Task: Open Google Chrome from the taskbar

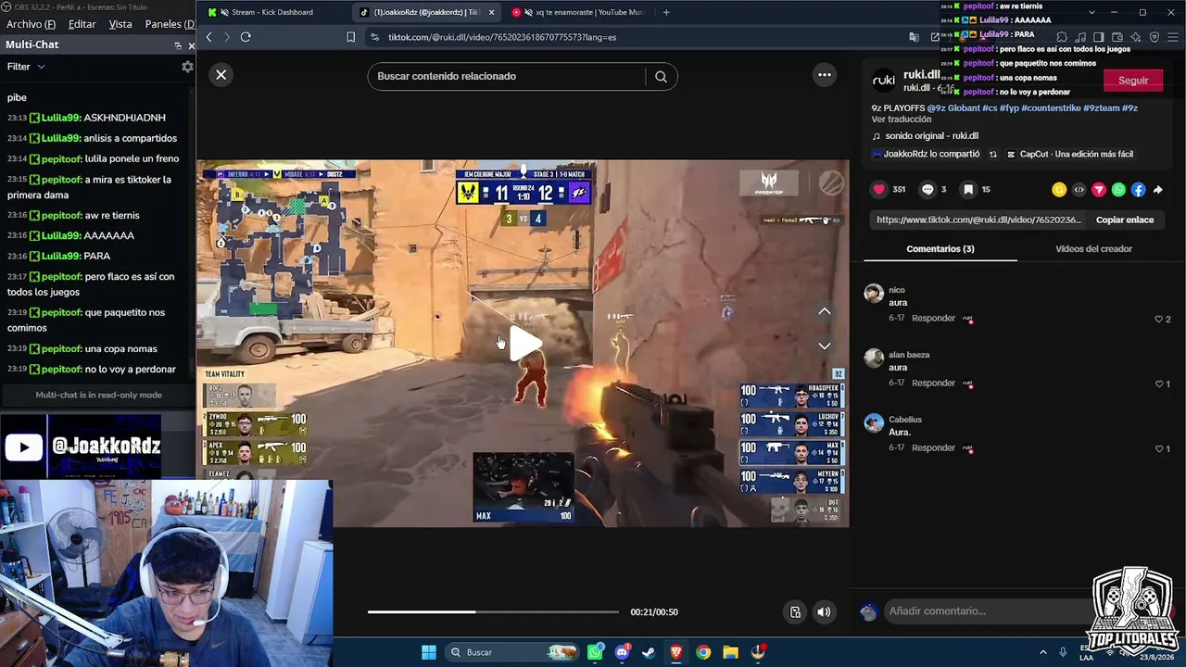Action: tap(703, 652)
